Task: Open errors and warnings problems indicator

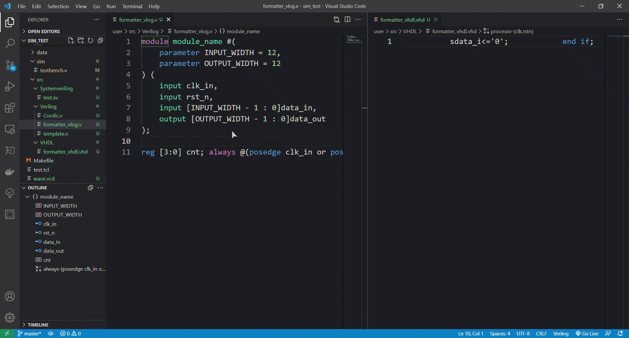Action: pyautogui.click(x=70, y=333)
